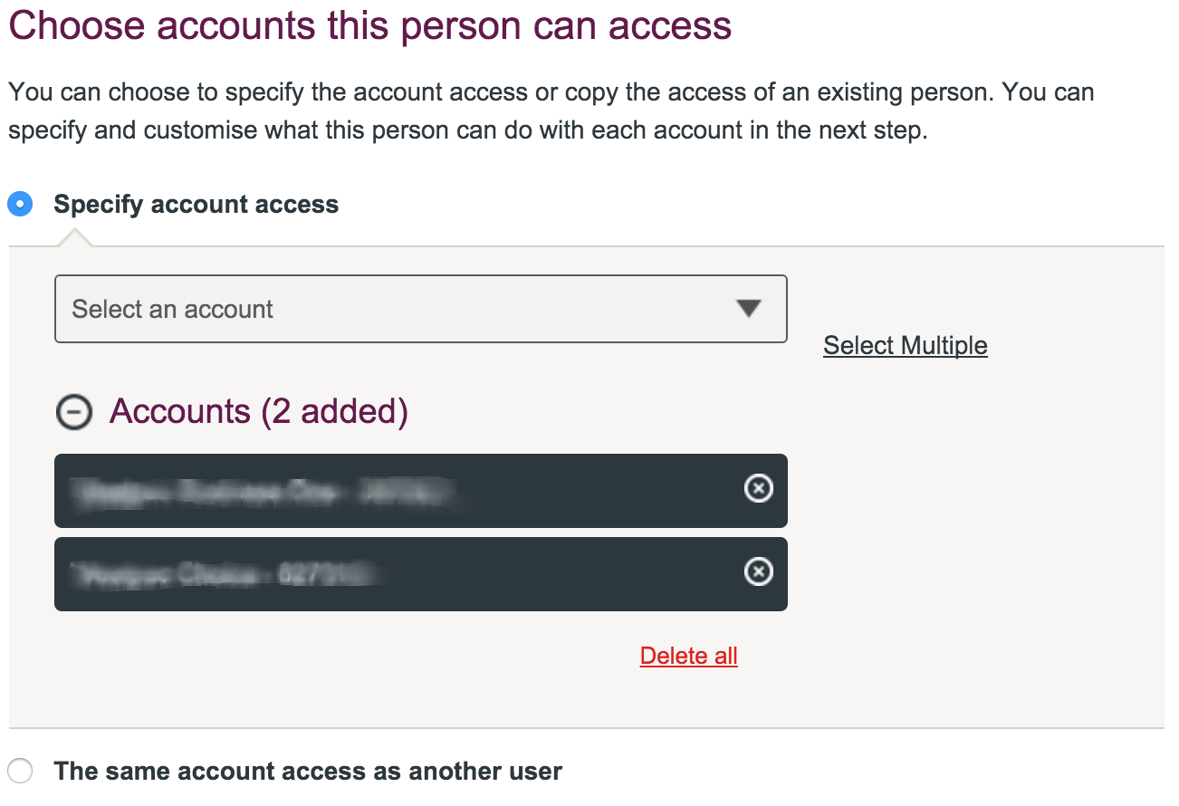The width and height of the screenshot is (1179, 806).
Task: Click the red Delete all link
Action: [x=689, y=656]
